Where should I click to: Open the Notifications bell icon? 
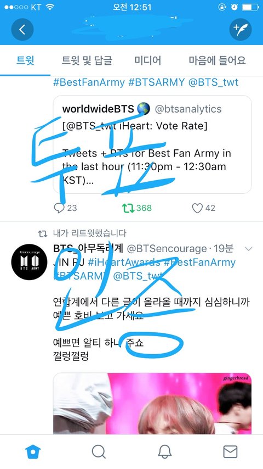[164, 451]
